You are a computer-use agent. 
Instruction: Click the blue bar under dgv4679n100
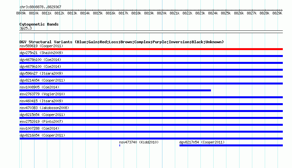point(151,70)
